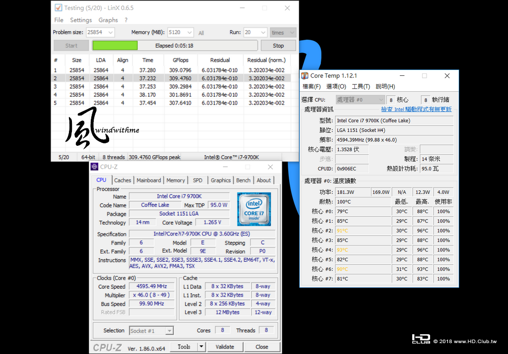508x354 pixels.
Task: Click the Intel driver update check link
Action: click(416, 109)
